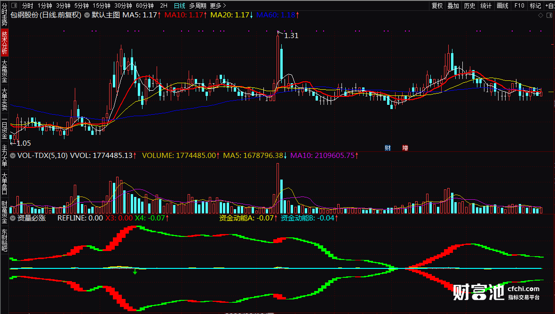Viewport: 555px width, 314px height.
Task: Toggle the right panel layout icon
Action: tap(549, 15)
